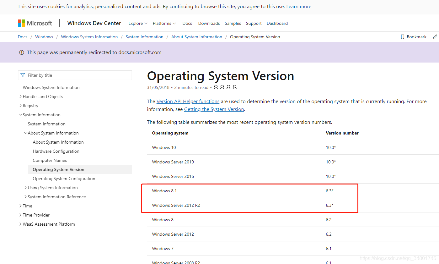Rate the article with the first star
Viewport: 439px width, 264px height.
point(216,87)
